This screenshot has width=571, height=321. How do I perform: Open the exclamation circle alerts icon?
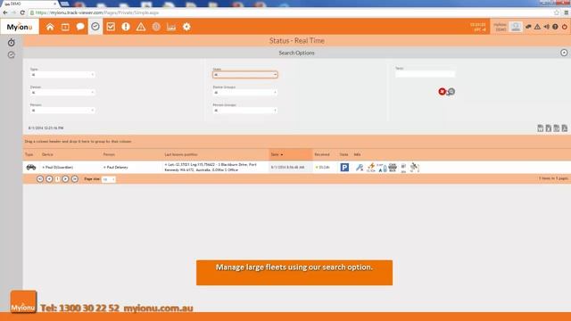click(126, 27)
